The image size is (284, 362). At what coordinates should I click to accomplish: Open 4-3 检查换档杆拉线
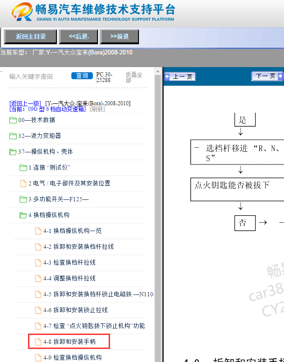(69, 262)
